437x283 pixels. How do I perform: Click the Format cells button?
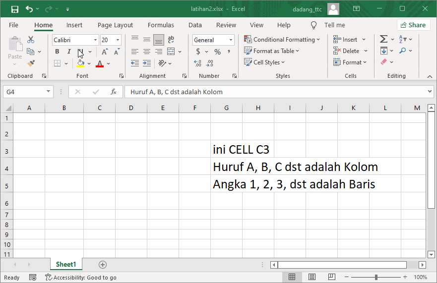click(x=350, y=62)
